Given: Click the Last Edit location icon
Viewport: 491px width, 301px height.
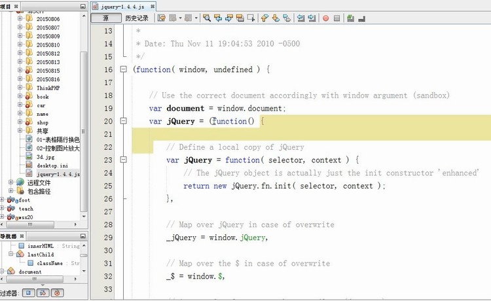Looking at the screenshot, I should pos(162,18).
